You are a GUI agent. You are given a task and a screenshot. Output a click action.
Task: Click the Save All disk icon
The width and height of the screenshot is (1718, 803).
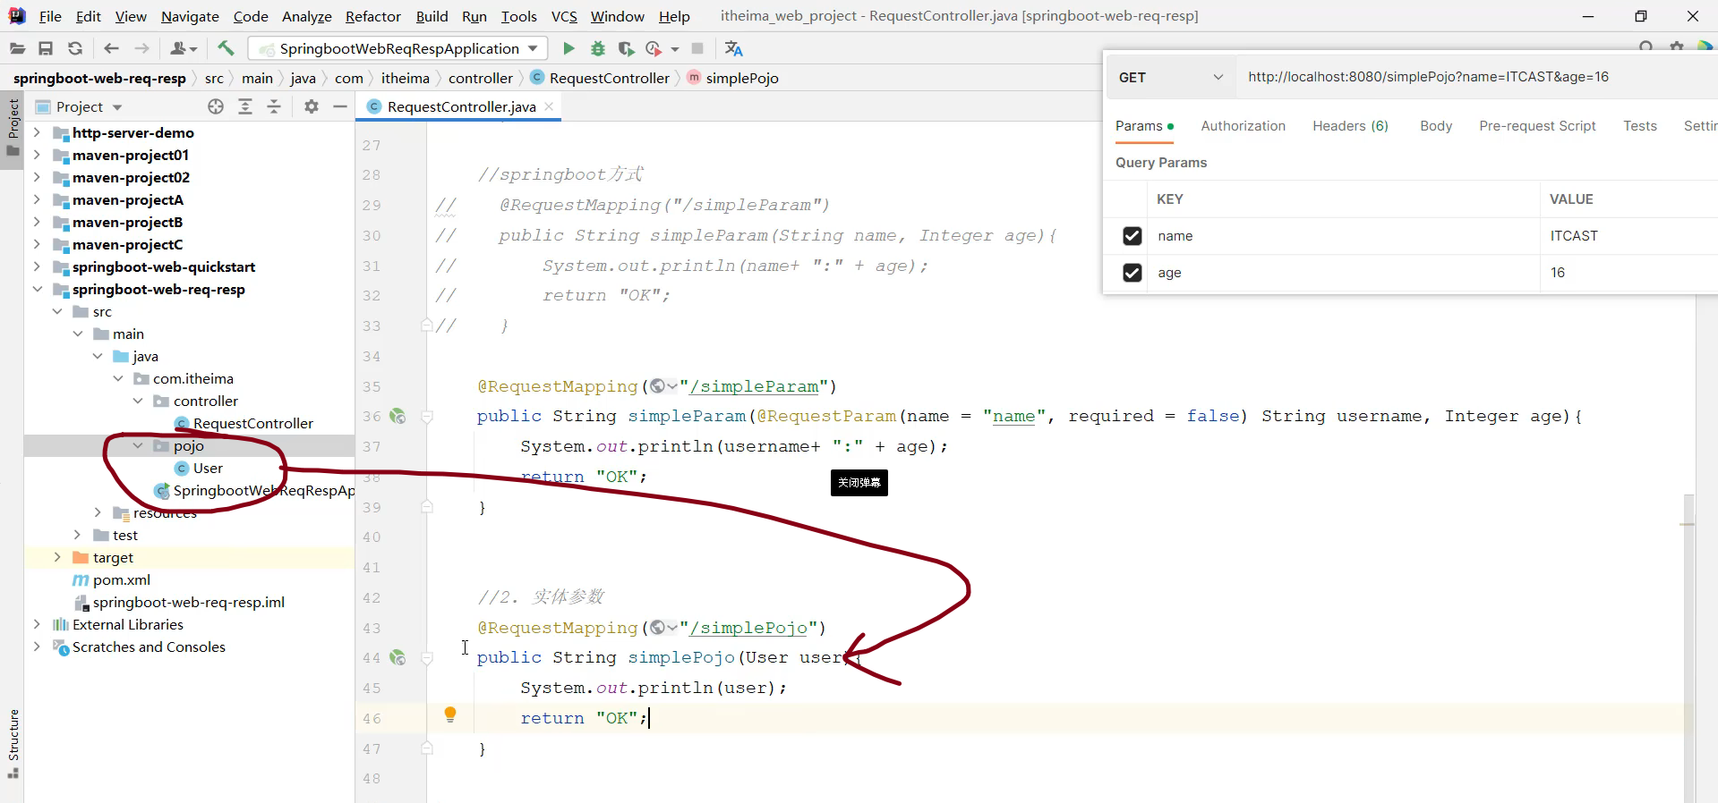[46, 48]
